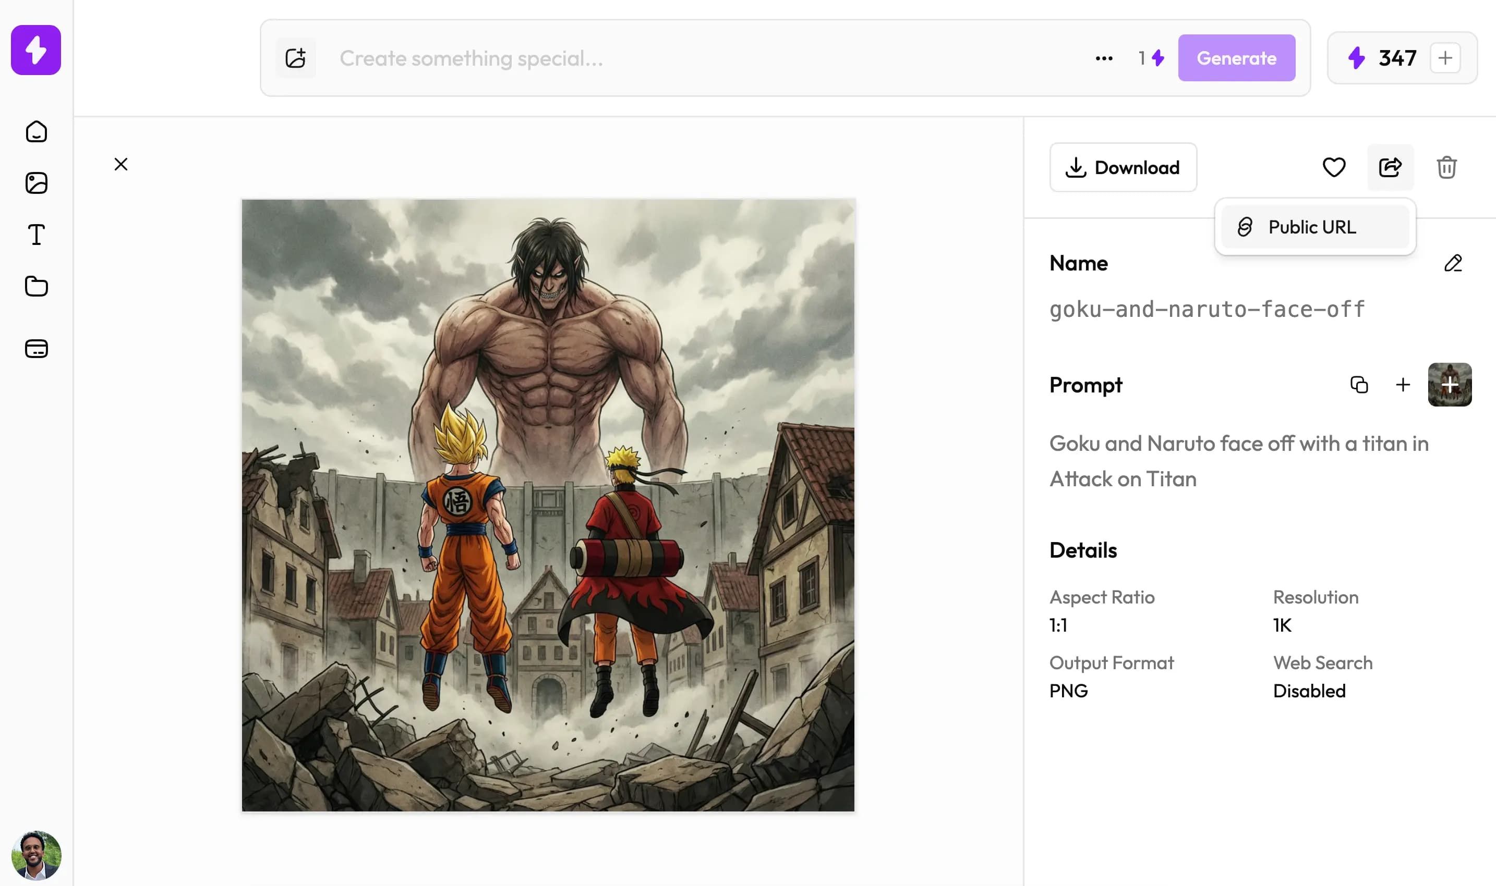Copy the prompt with the copy icon
This screenshot has width=1496, height=886.
point(1359,385)
